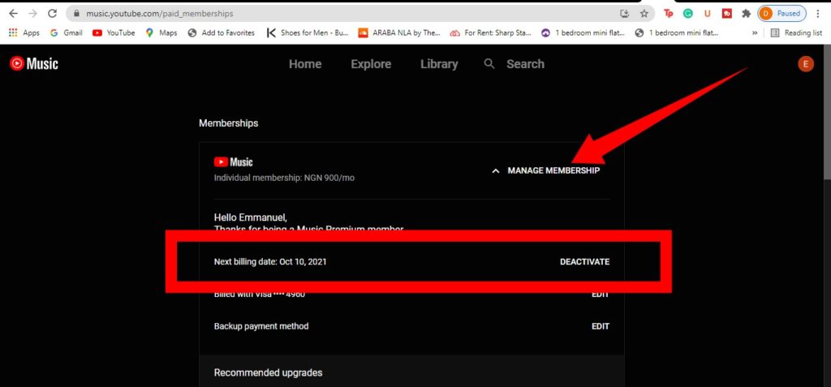Click the Search magnifier icon
Viewport: 831px width, 387px height.
489,64
